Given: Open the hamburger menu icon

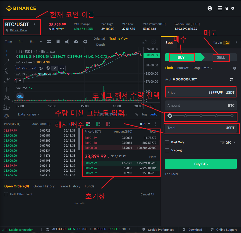Looking at the screenshot, I should 220,8.
